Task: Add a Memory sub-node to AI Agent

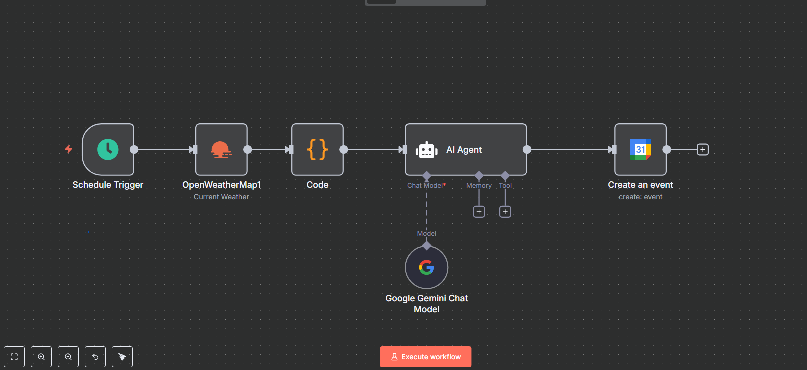Action: click(479, 212)
